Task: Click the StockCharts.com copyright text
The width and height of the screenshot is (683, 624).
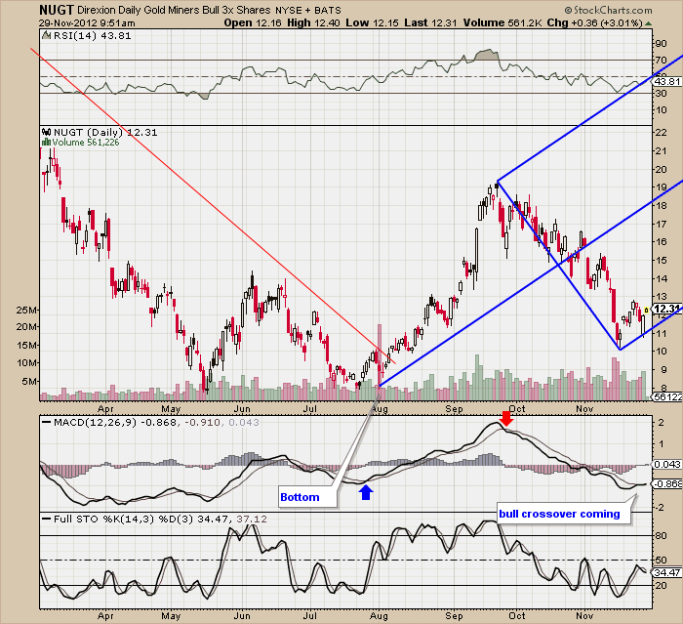Action: [x=608, y=10]
